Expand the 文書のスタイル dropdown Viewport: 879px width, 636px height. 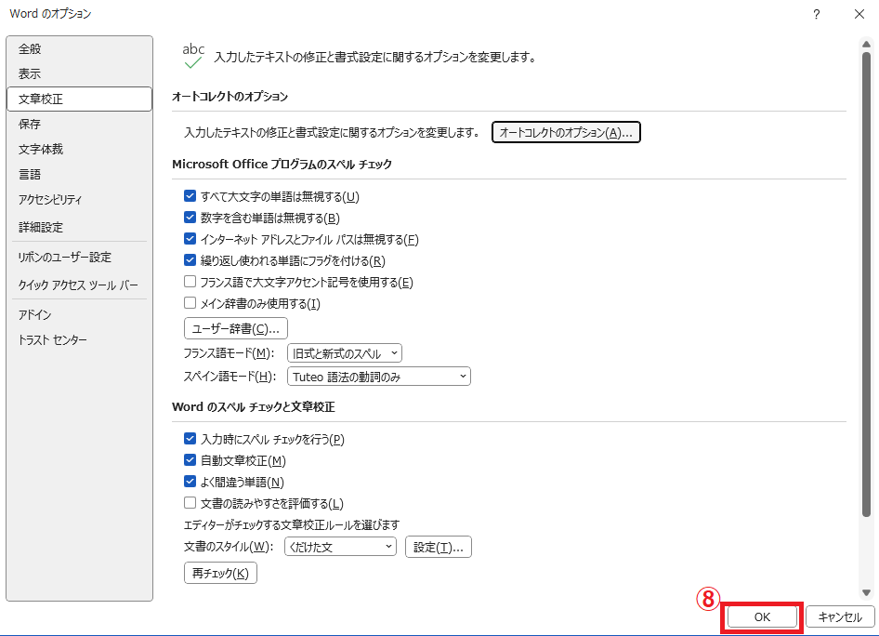click(340, 547)
